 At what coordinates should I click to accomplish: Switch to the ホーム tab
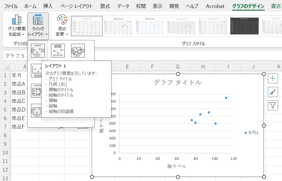coord(30,7)
